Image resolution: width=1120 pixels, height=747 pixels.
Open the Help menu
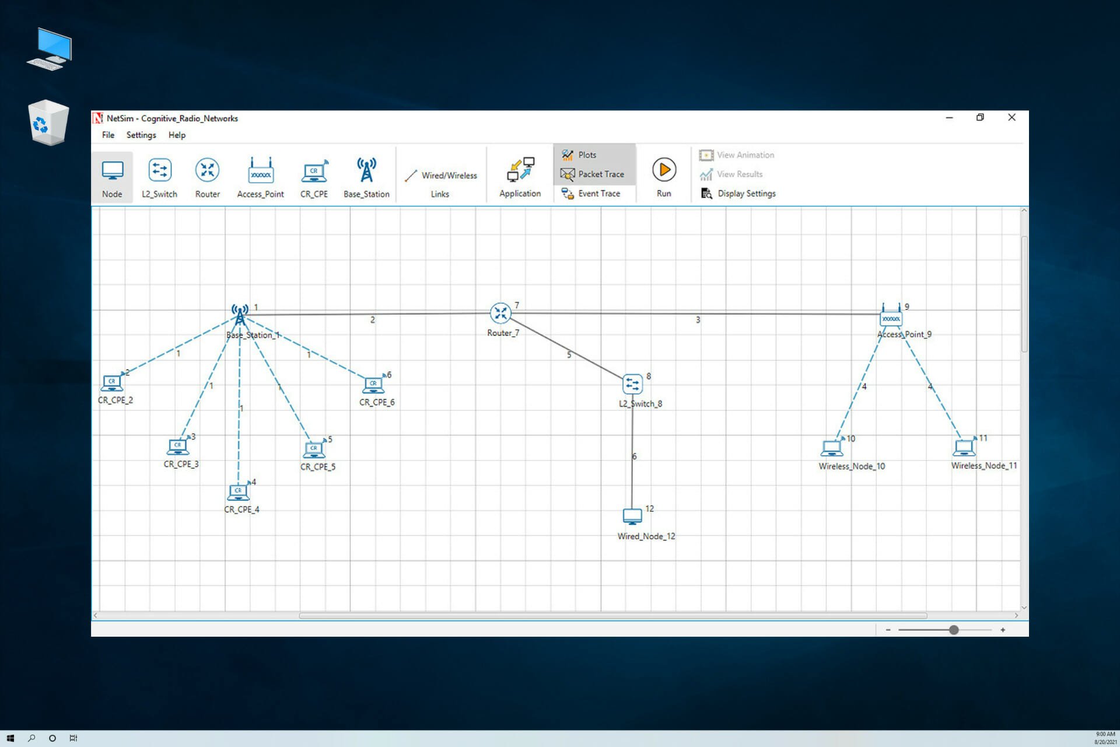coord(177,135)
